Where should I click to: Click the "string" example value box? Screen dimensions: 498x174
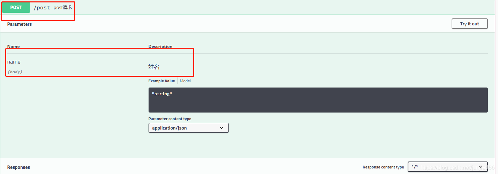click(318, 100)
